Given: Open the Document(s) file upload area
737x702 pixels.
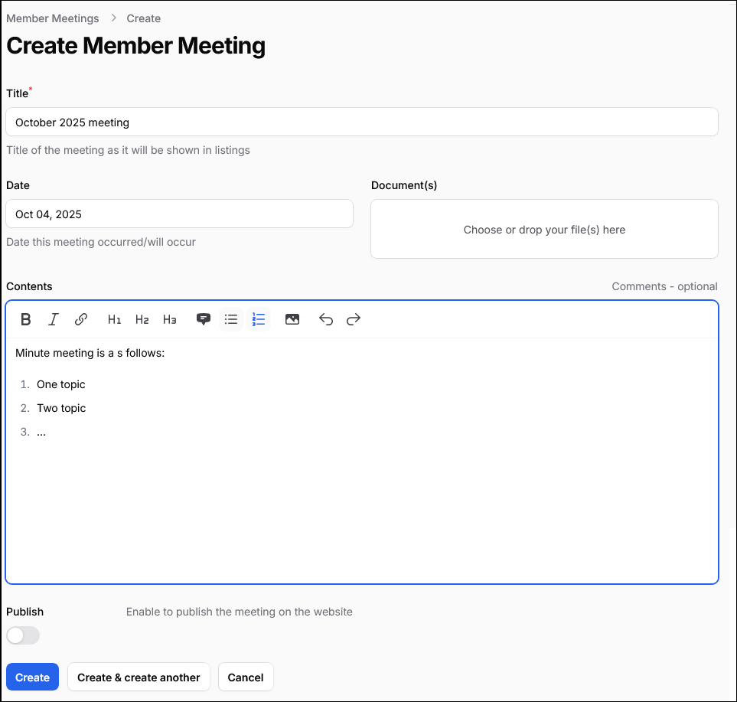Looking at the screenshot, I should point(544,230).
